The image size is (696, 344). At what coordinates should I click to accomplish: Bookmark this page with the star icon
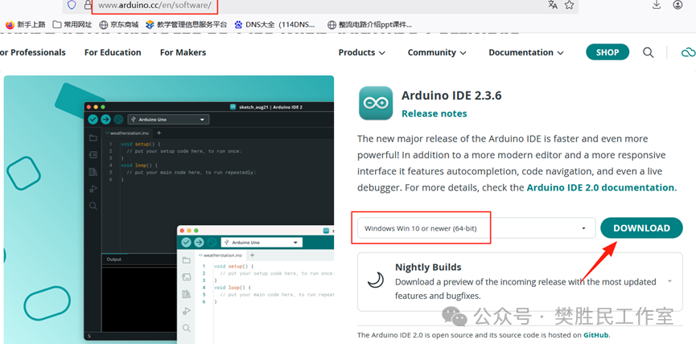click(569, 5)
